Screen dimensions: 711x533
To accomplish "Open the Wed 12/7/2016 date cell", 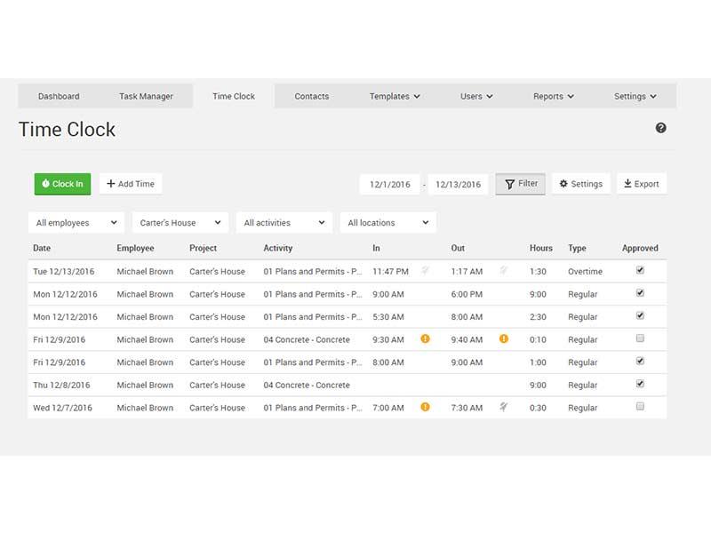I will (x=62, y=408).
